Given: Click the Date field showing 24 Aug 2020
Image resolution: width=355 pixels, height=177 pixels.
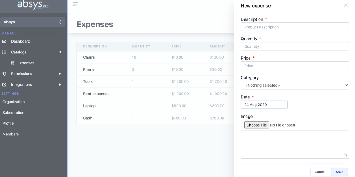Looking at the screenshot, I should (x=264, y=104).
